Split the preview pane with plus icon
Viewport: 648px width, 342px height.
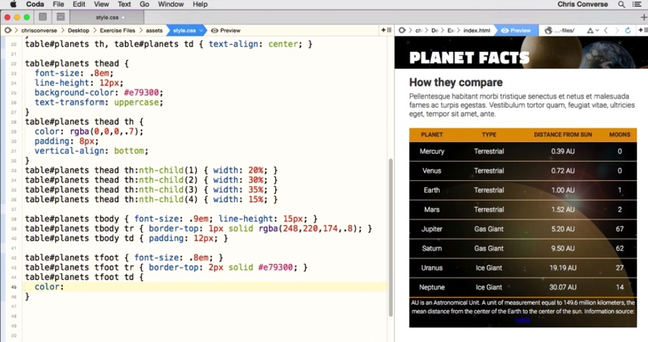tap(643, 30)
